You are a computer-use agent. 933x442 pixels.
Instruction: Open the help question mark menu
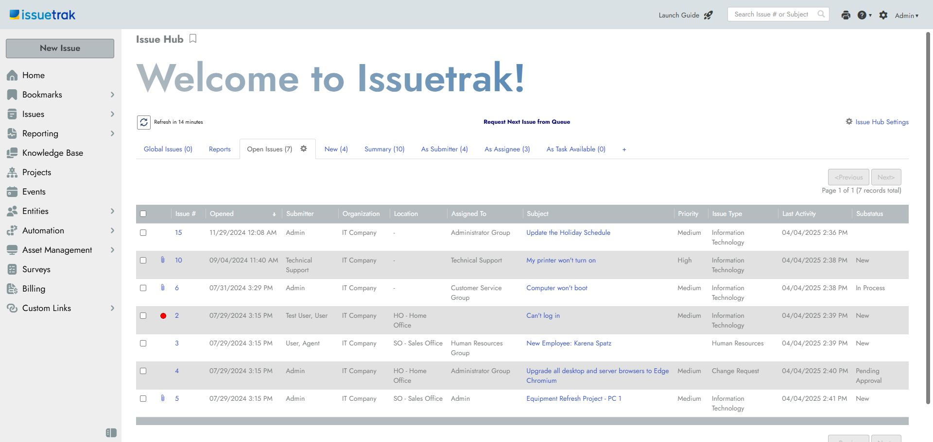(x=864, y=15)
